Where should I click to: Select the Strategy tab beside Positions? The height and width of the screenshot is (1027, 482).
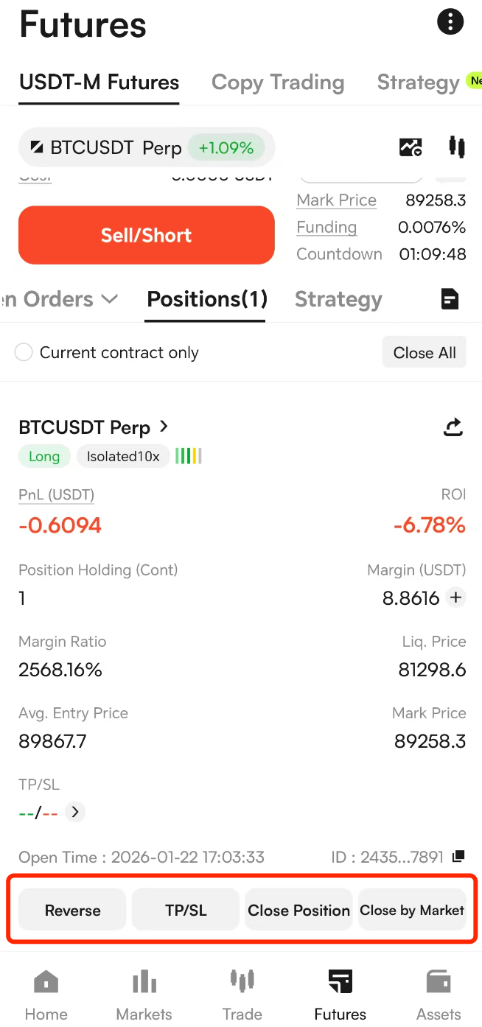(x=338, y=299)
